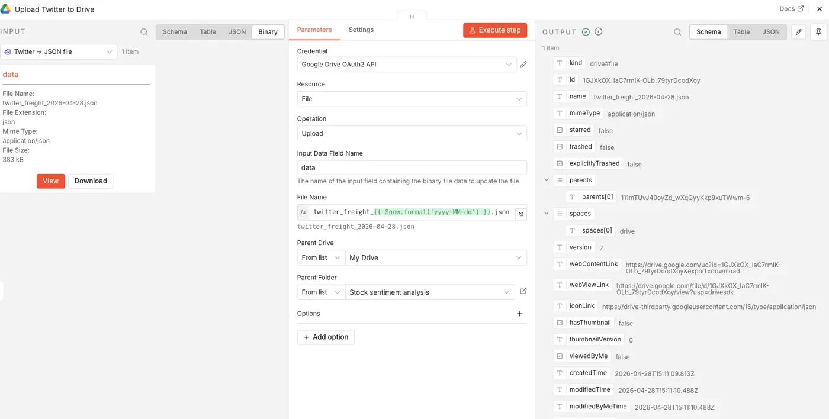
Task: Click the Input Data Field Name field
Action: pos(412,168)
